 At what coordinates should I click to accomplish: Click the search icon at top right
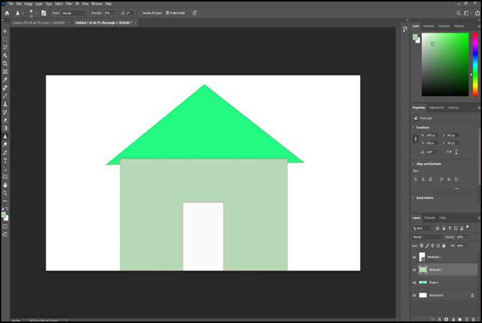point(458,13)
